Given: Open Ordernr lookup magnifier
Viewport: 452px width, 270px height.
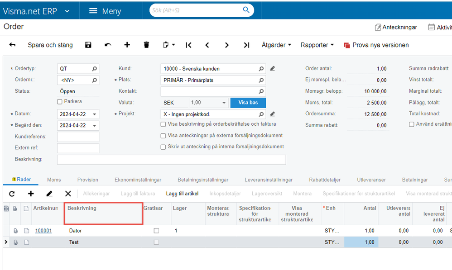Looking at the screenshot, I should coord(95,81).
